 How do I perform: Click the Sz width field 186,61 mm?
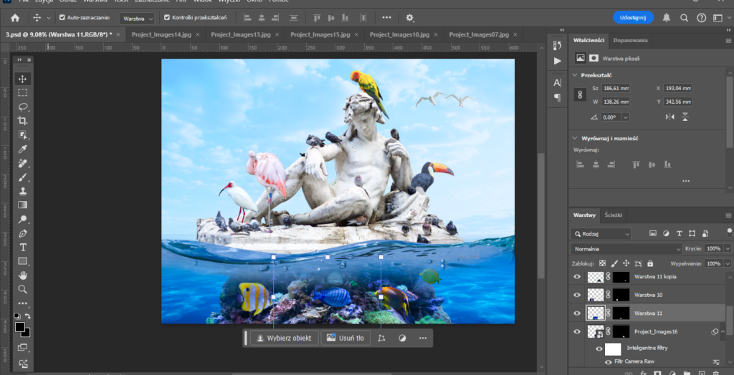point(616,88)
